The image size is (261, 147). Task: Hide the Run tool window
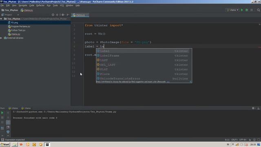258,108
